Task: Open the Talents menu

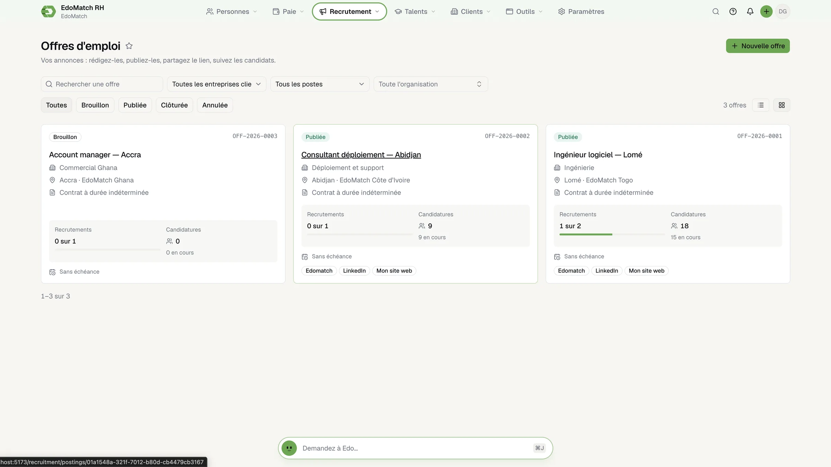Action: 415,11
